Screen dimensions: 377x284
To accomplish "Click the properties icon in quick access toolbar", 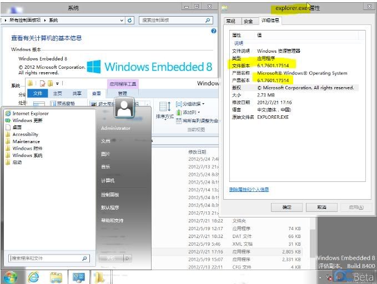I will (42, 83).
